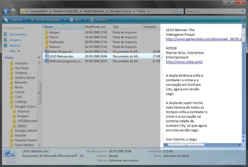
Task: Sort by the Modificado em column header
Action: pos(97,27)
